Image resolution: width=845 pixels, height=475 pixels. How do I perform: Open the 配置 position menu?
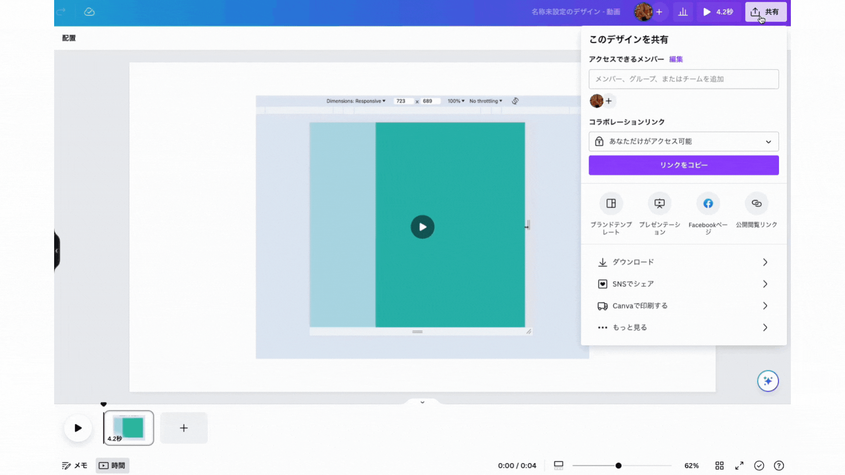pos(69,38)
